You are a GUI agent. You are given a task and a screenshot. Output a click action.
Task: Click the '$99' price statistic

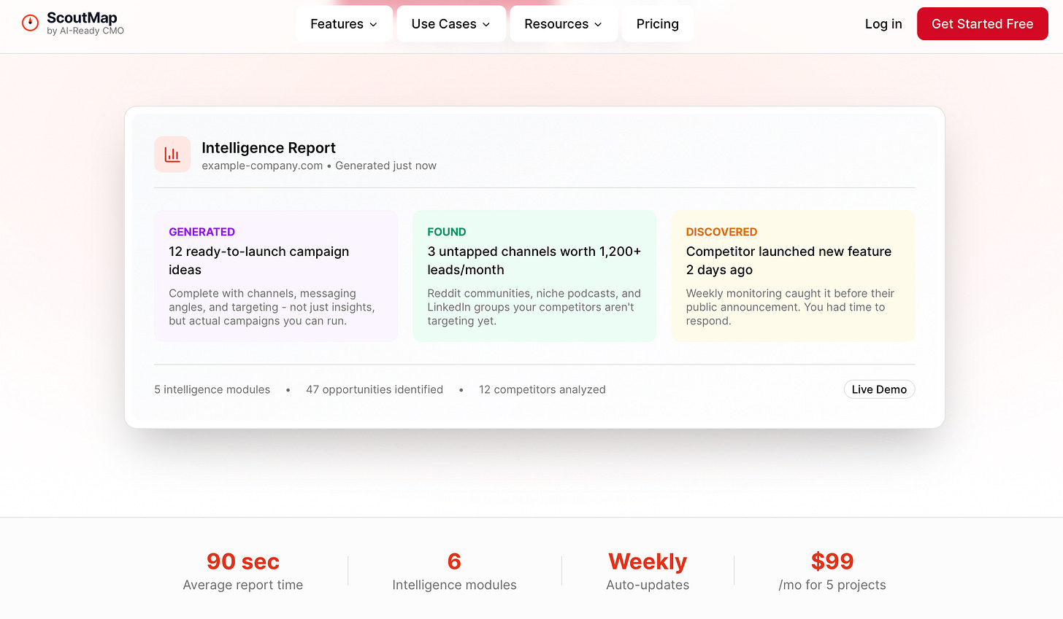point(832,561)
